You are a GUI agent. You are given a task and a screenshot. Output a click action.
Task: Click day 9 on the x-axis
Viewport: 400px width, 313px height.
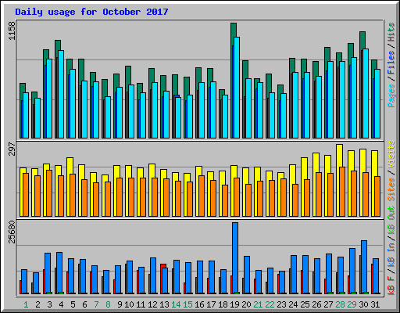[120, 304]
